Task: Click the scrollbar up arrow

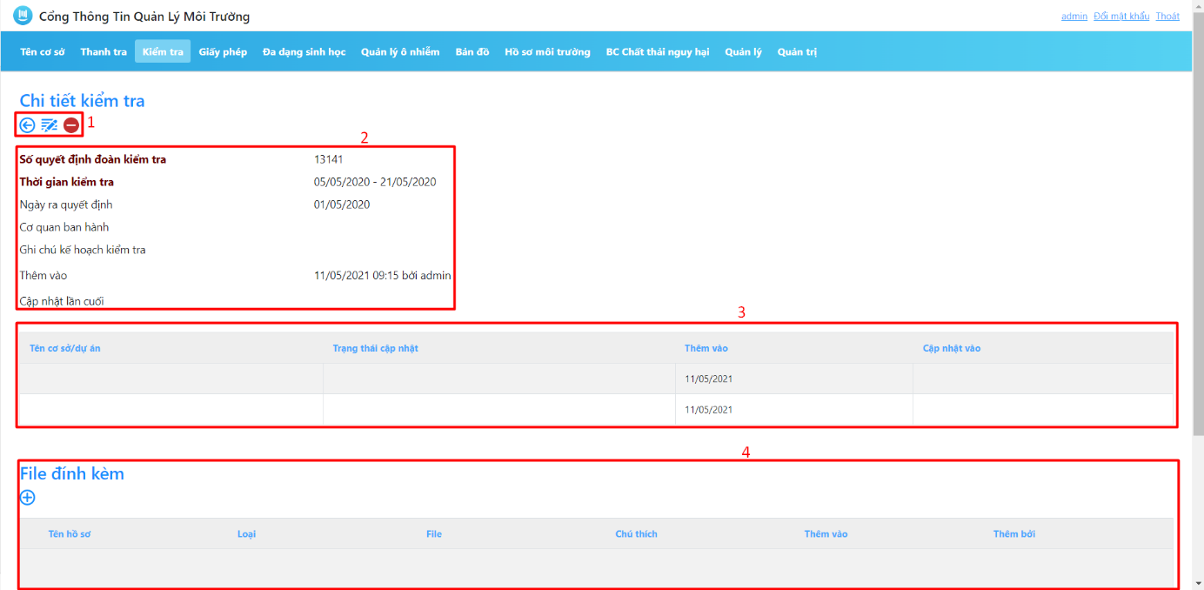Action: click(1198, 5)
